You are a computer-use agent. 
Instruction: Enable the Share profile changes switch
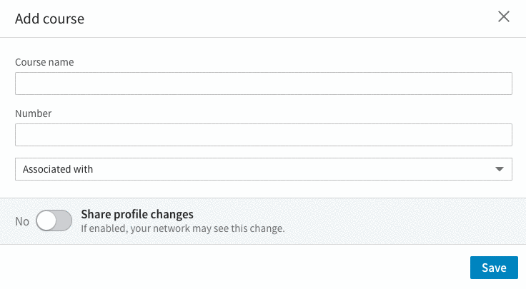54,221
